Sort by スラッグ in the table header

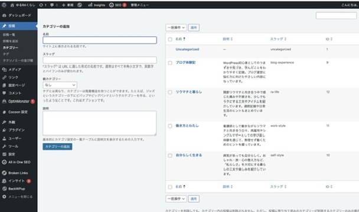278,39
